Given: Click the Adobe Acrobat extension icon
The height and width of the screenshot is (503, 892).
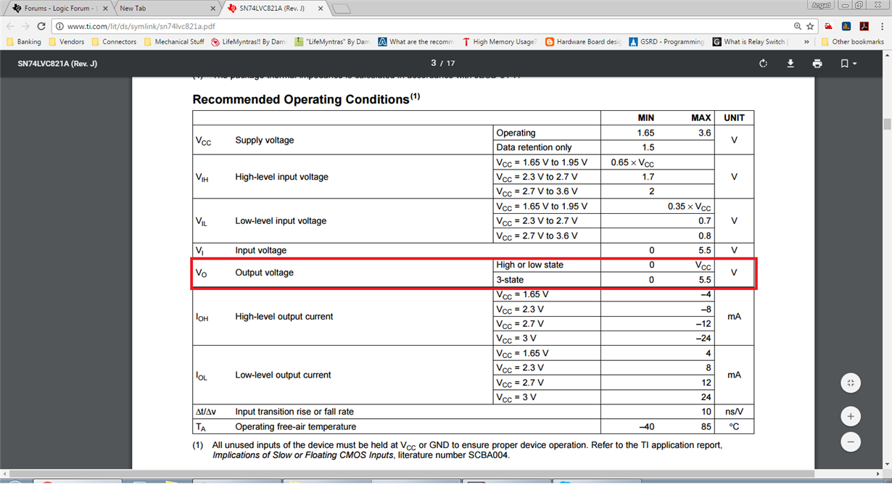Looking at the screenshot, I should (x=864, y=26).
